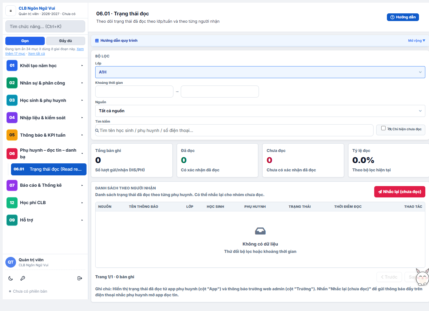Viewport: 429px width, 311px height.
Task: Open the Nguồn dropdown Tất cả nguồn
Action: point(260,111)
